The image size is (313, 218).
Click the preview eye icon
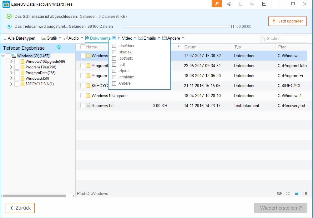279,193
